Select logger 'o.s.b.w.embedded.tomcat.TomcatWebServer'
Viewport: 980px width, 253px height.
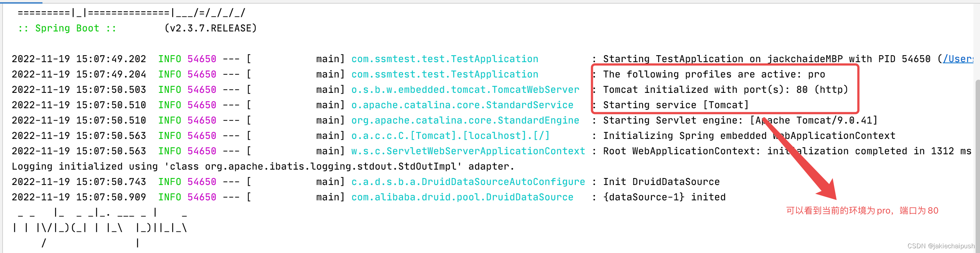465,90
